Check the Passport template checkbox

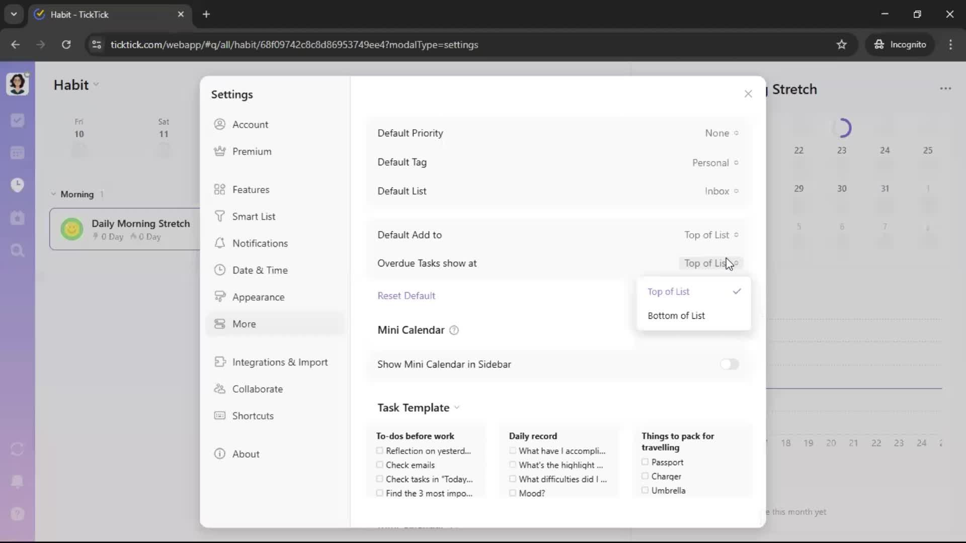click(645, 462)
